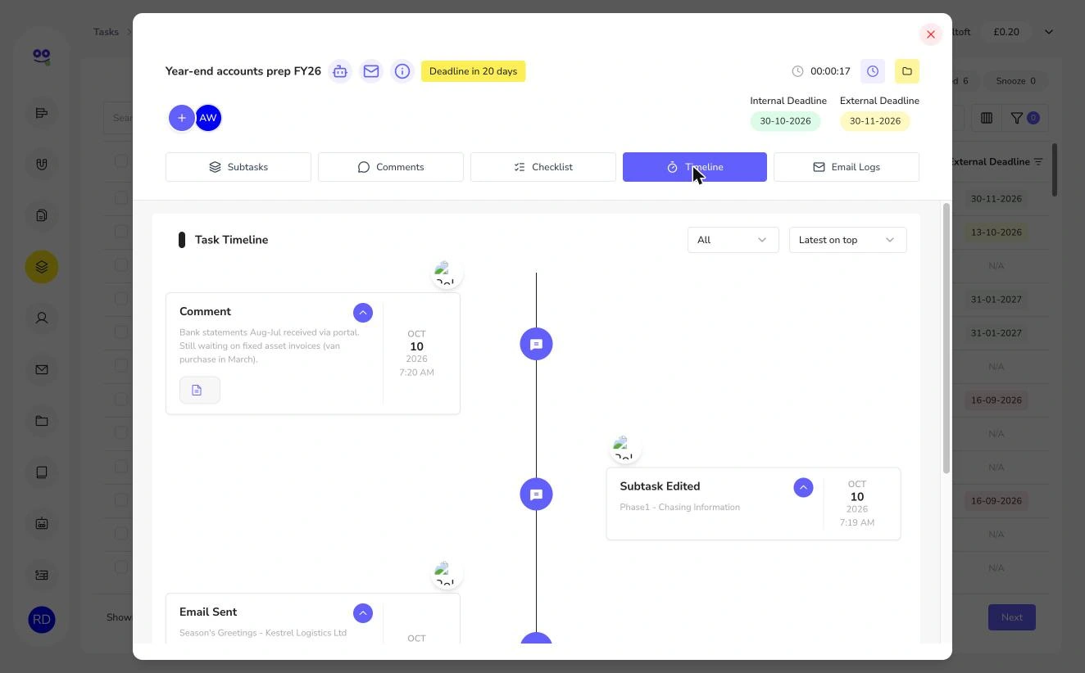Switch to the Checklist tab
This screenshot has width=1085, height=673.
(x=543, y=167)
